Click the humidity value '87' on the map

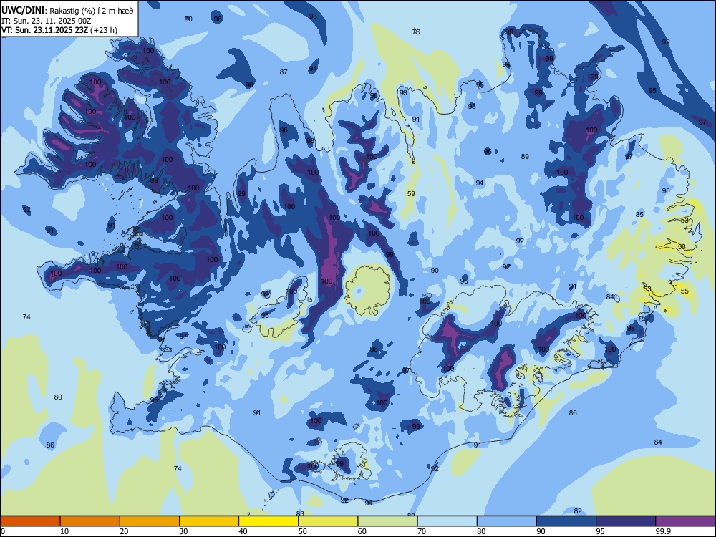[x=284, y=72]
